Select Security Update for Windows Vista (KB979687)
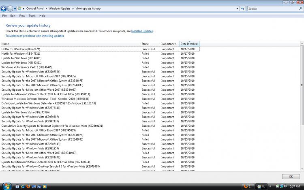This screenshot has height=190, width=304. click(x=100, y=117)
